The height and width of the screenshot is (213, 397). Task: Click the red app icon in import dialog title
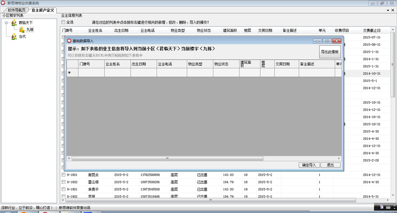point(69,41)
